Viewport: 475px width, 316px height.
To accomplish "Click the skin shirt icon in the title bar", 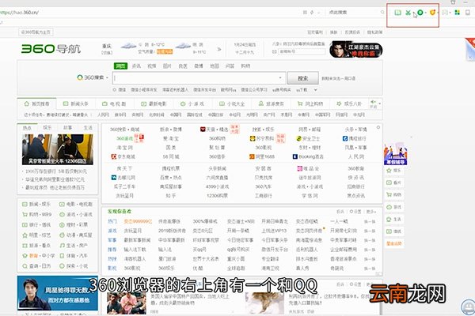I will [x=453, y=2].
